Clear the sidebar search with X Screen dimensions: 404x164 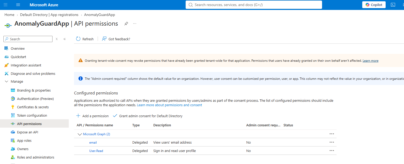pos(57,39)
